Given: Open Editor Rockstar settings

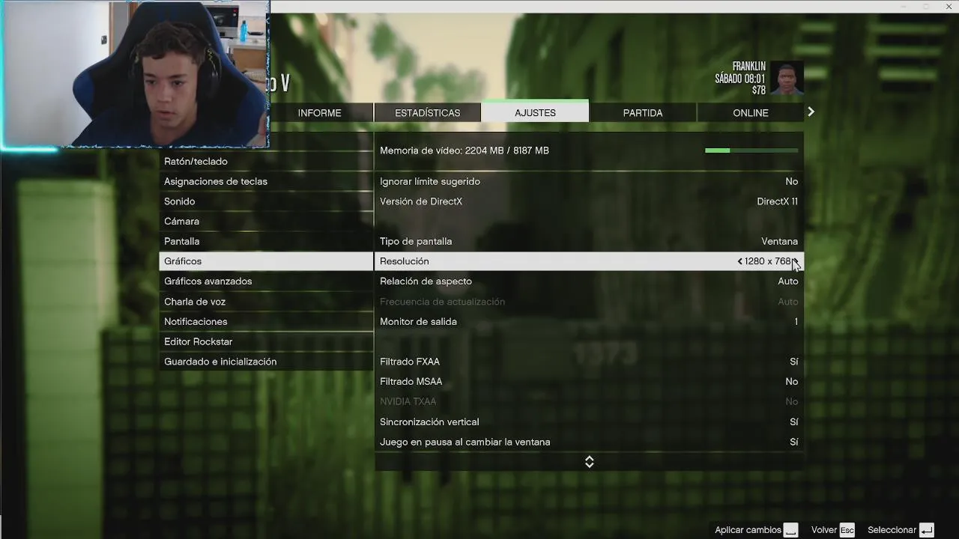Looking at the screenshot, I should click(x=266, y=341).
